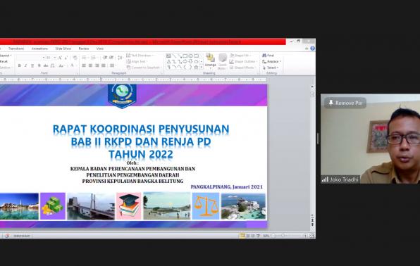420x266 pixels.
Task: Decrease the list indent level
Action: 105,58
